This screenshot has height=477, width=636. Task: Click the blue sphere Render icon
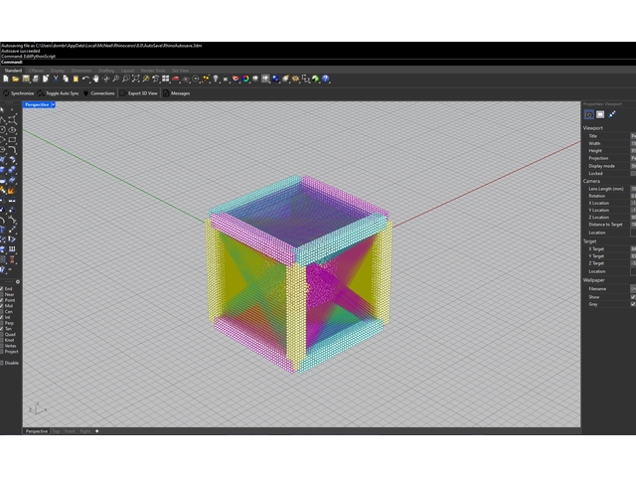[x=276, y=79]
